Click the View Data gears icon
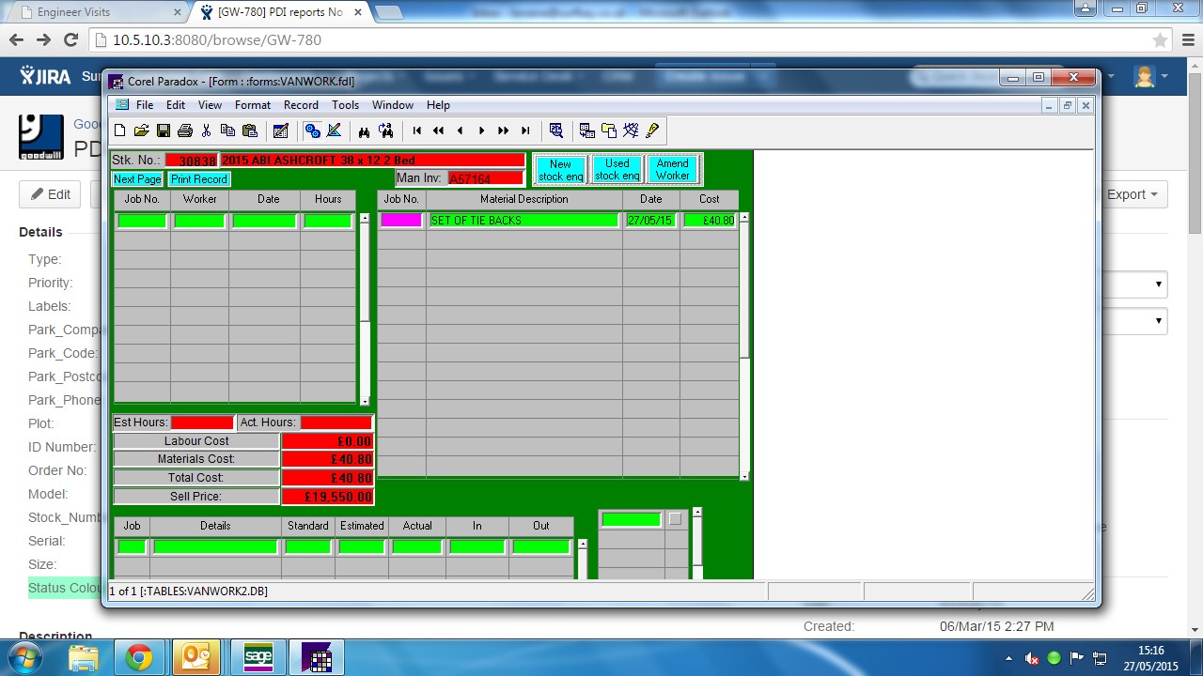This screenshot has width=1203, height=676. [x=312, y=131]
